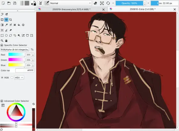Toggle eraser mode

(x=96, y=3)
